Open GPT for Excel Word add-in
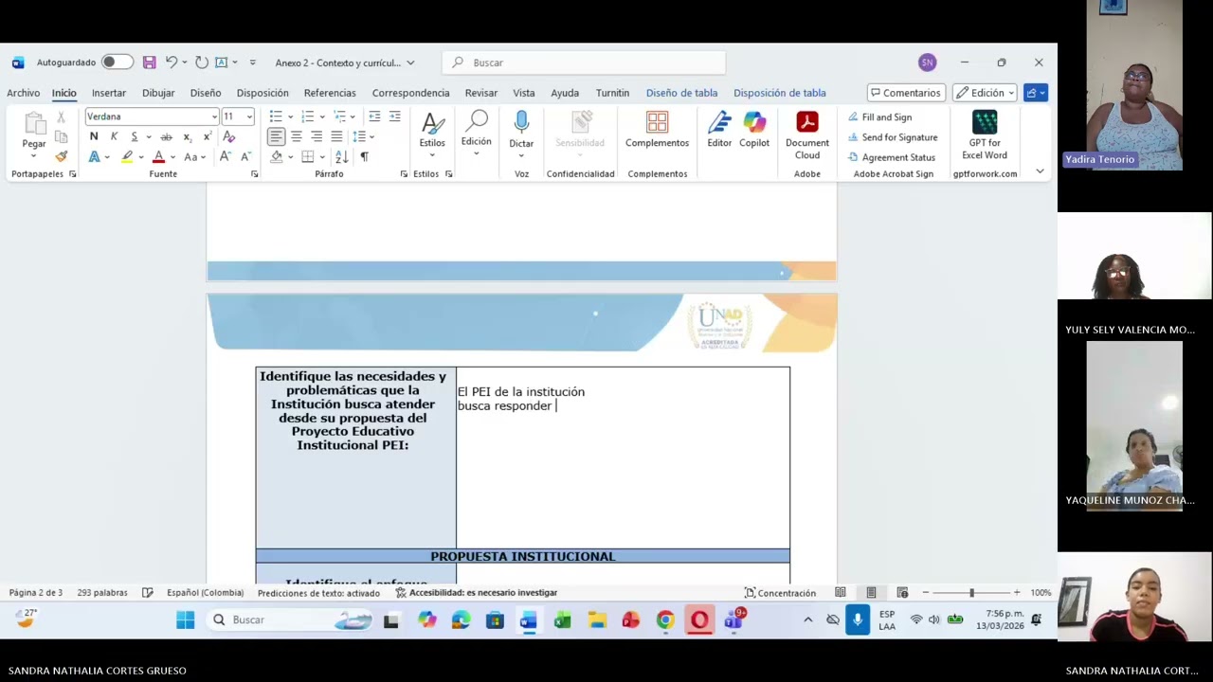 coord(985,135)
